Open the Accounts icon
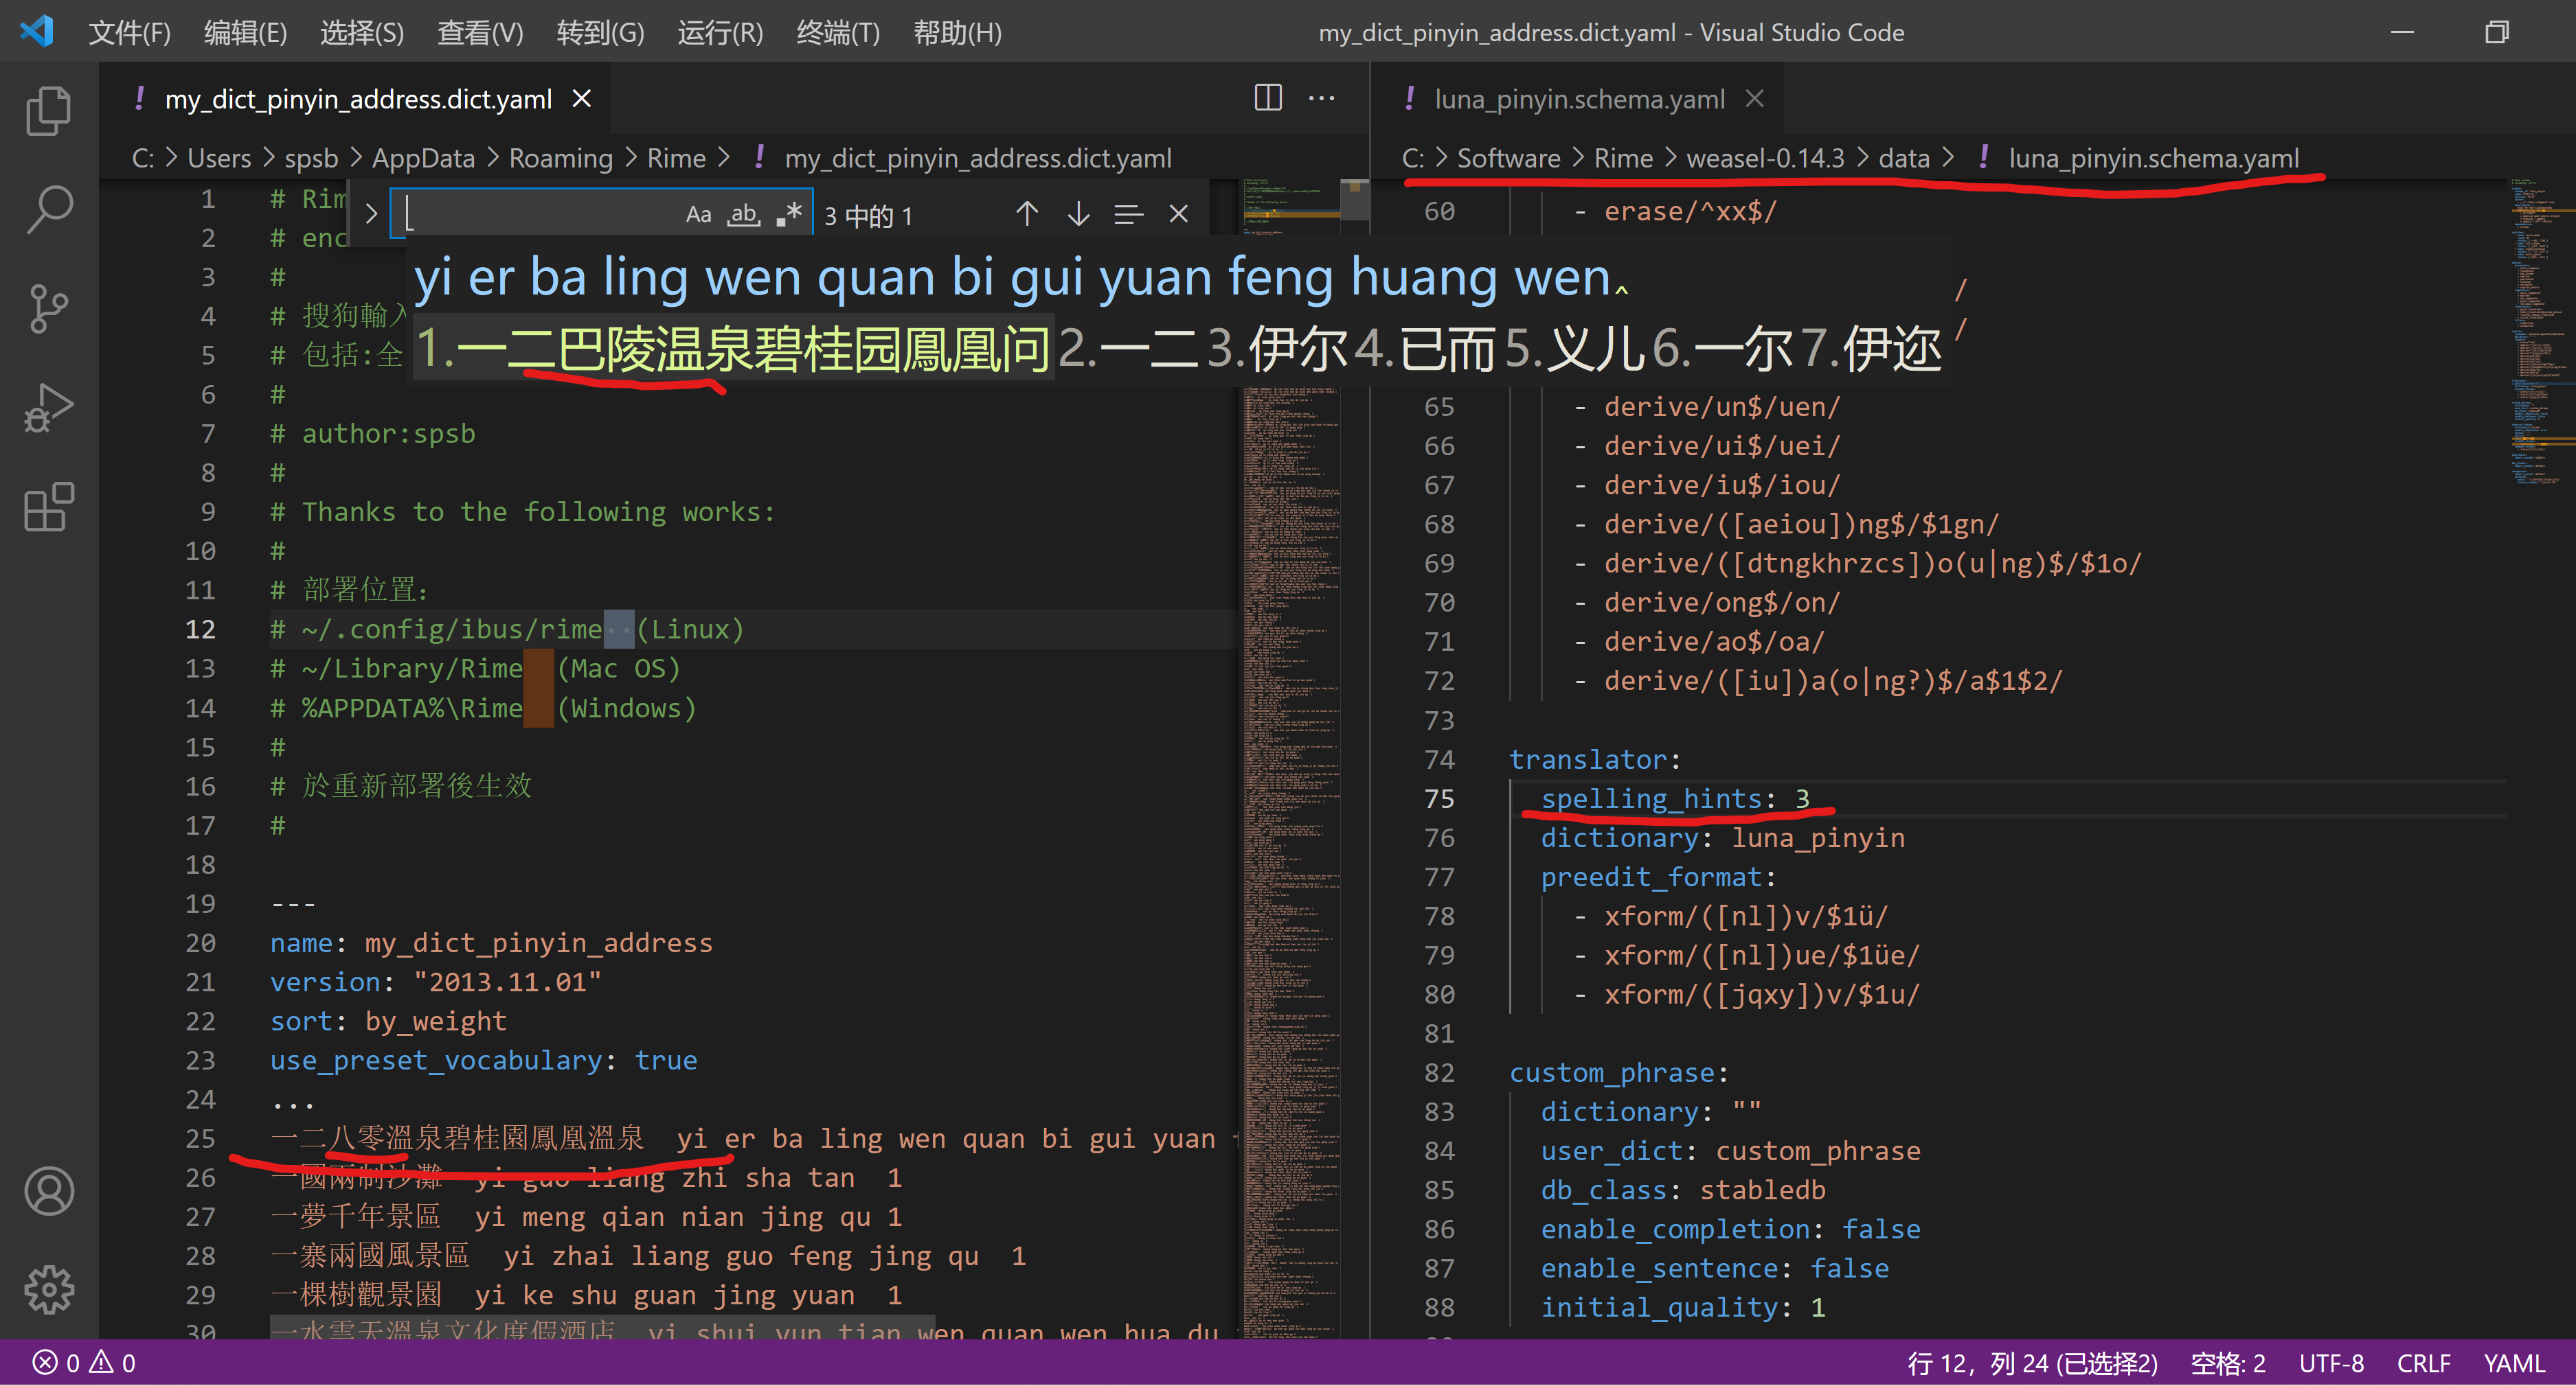 (49, 1191)
